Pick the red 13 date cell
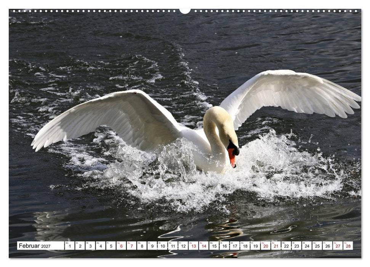This screenshot has height=267, width=370. click(194, 246)
